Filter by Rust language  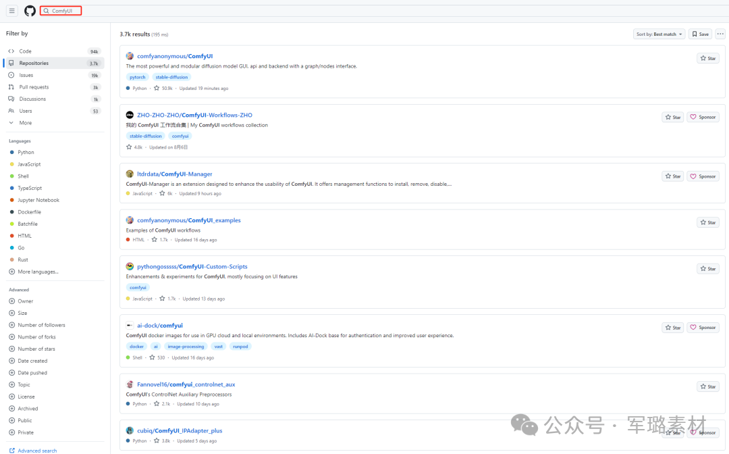pyautogui.click(x=23, y=259)
